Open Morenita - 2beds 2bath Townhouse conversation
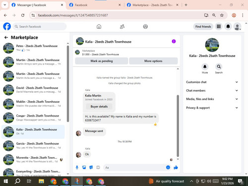Image resolution: width=248 pixels, height=186 pixels. pyautogui.click(x=33, y=160)
